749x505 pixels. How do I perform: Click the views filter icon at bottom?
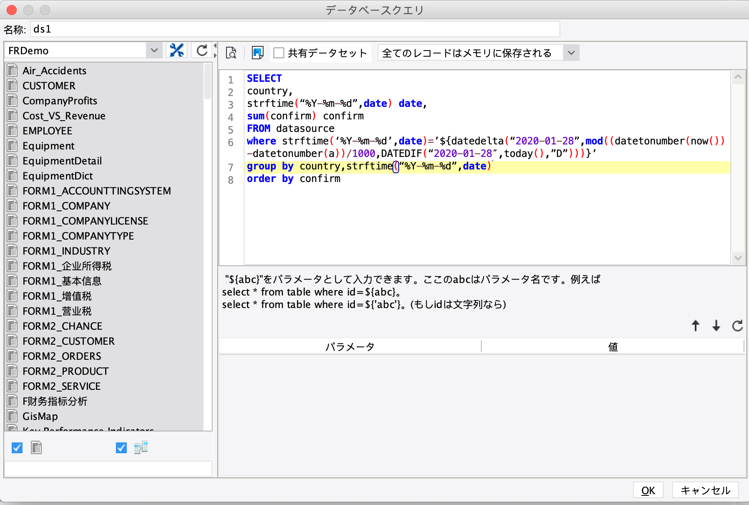141,448
